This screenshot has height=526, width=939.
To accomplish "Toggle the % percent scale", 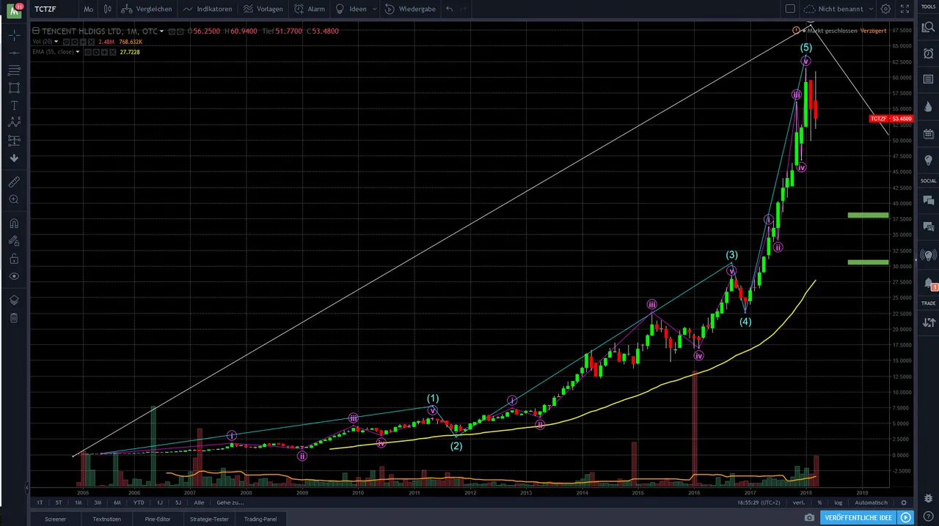I will coord(819,503).
